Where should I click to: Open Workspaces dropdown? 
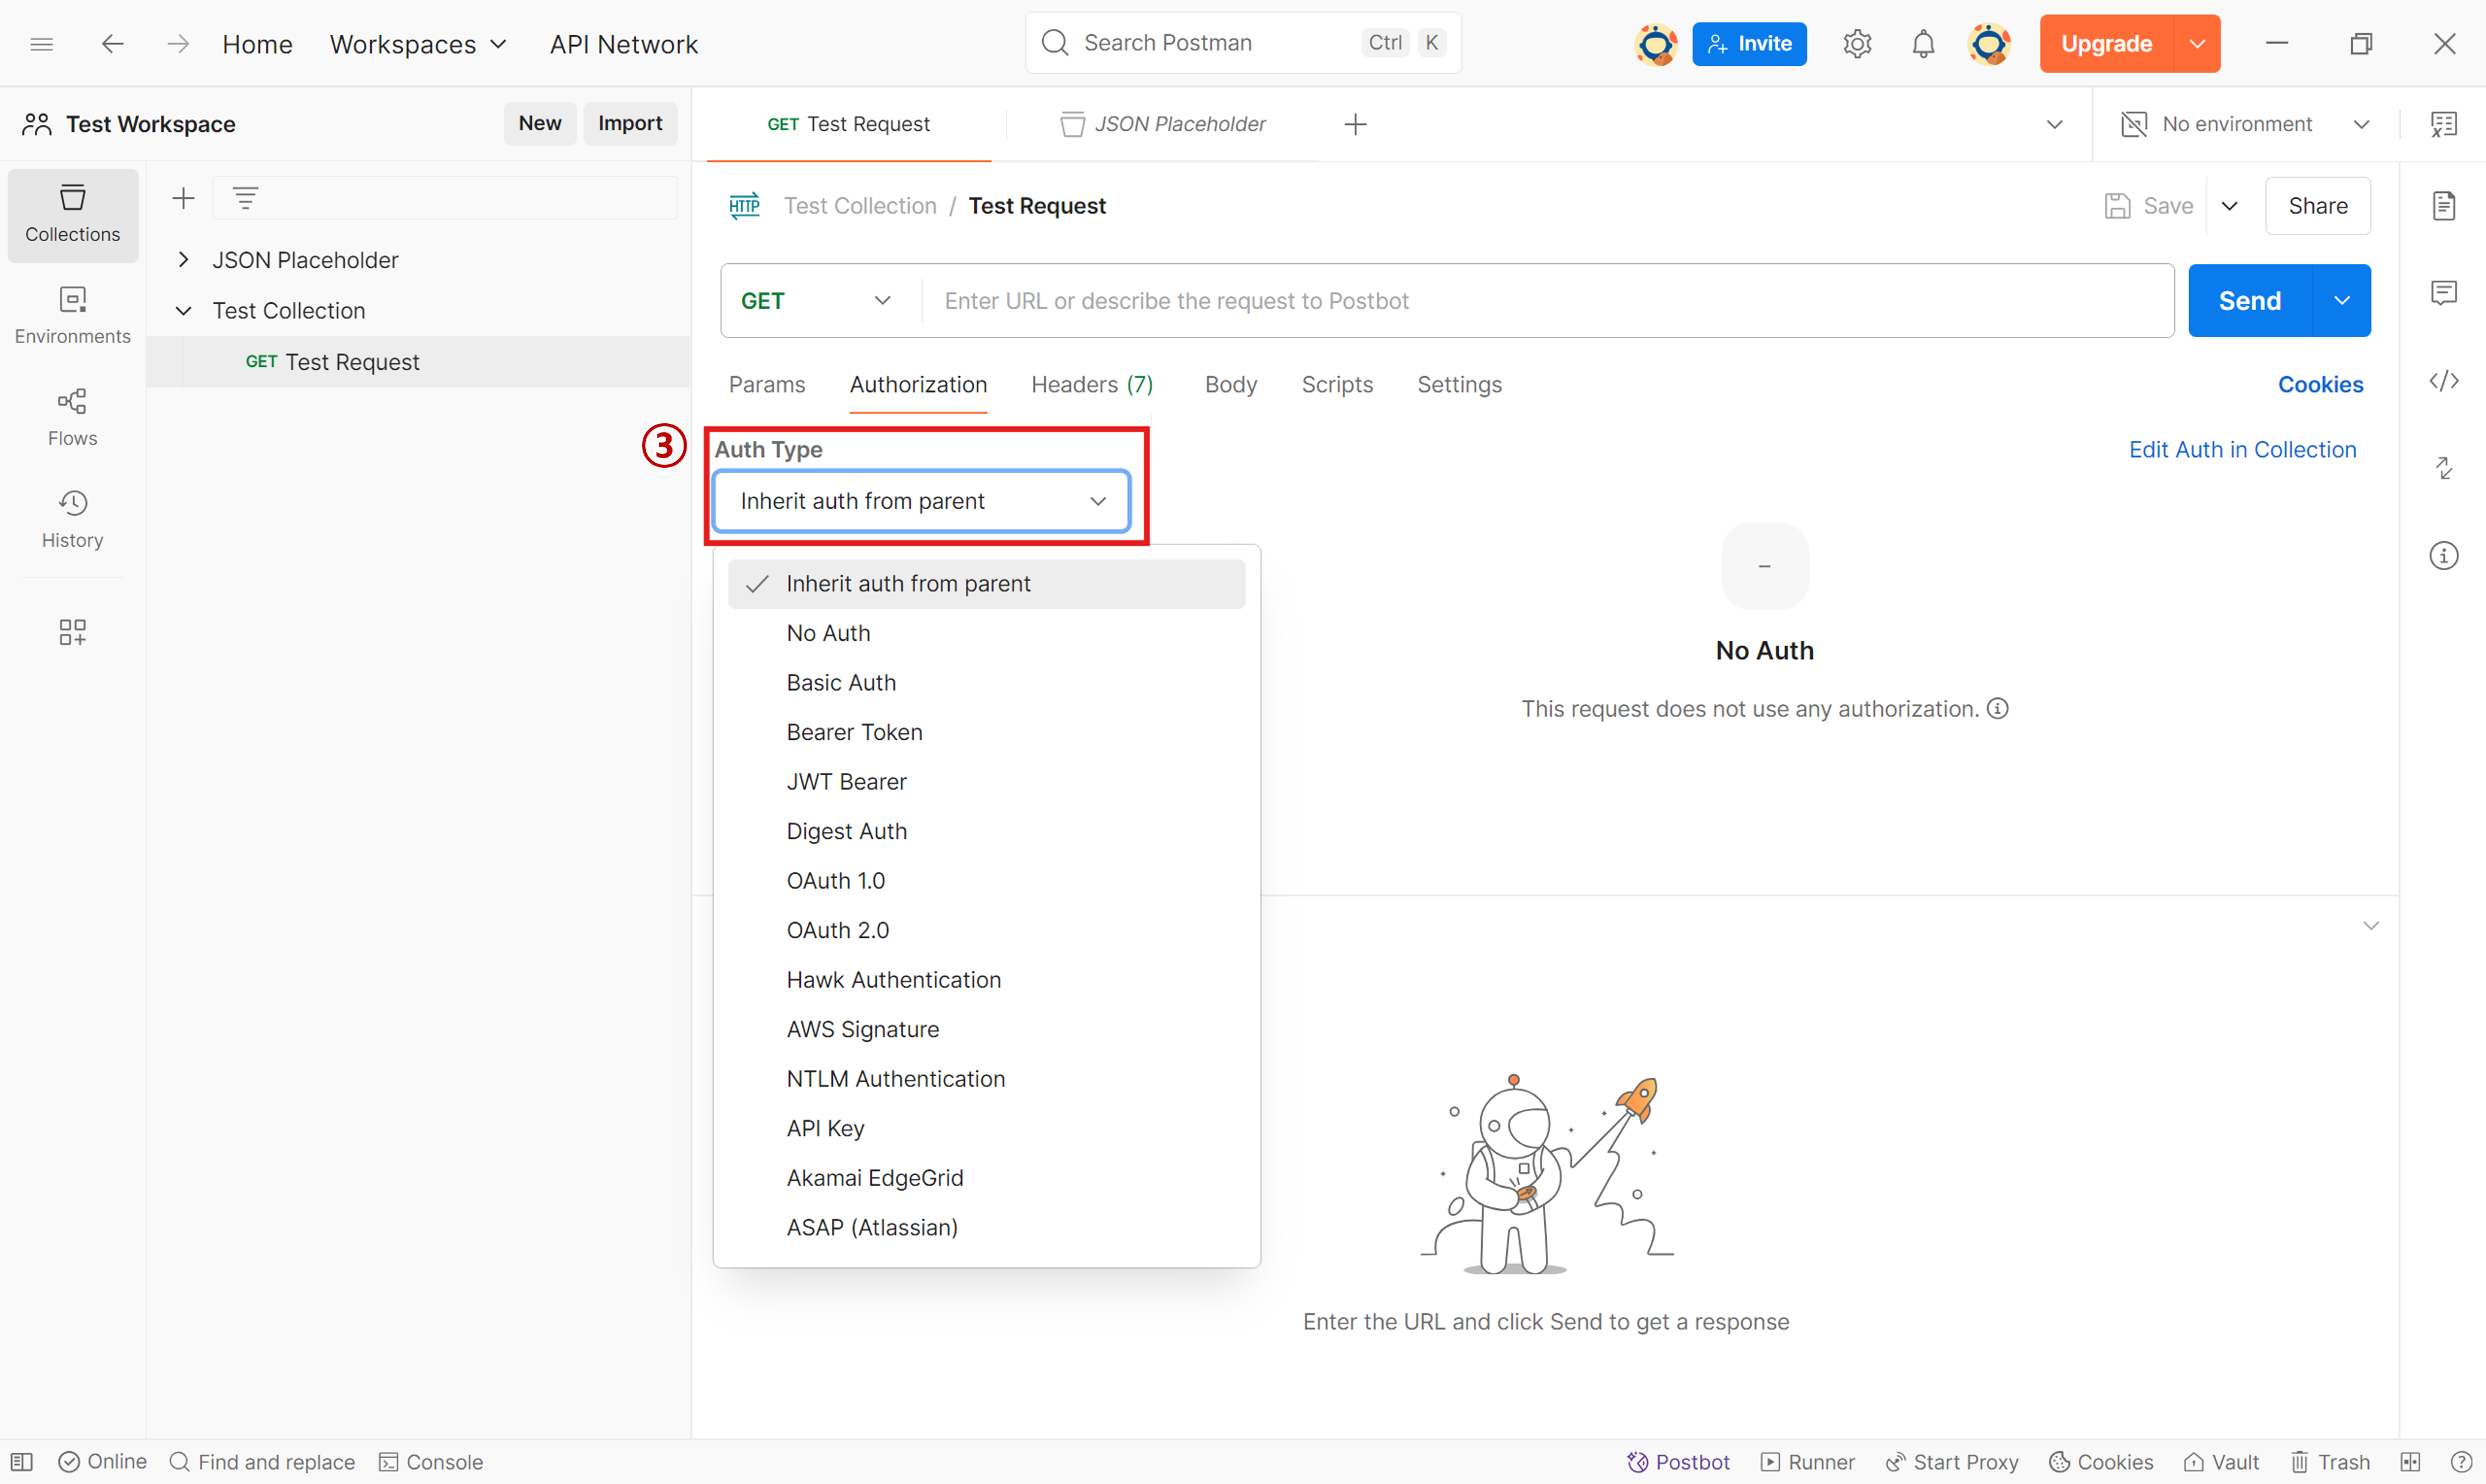pos(418,44)
